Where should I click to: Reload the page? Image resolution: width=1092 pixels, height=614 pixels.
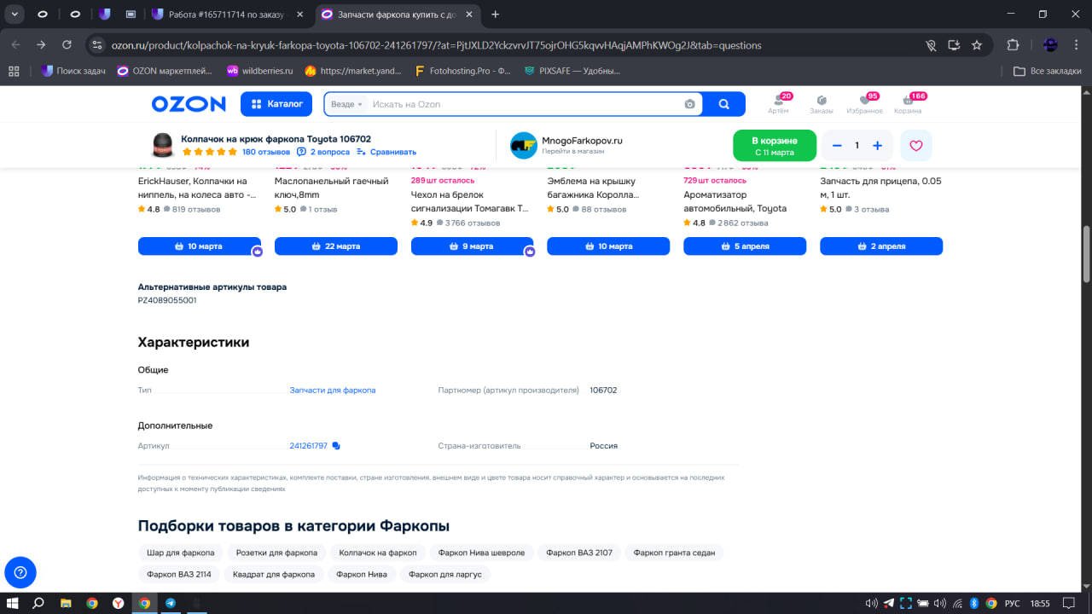(x=67, y=45)
